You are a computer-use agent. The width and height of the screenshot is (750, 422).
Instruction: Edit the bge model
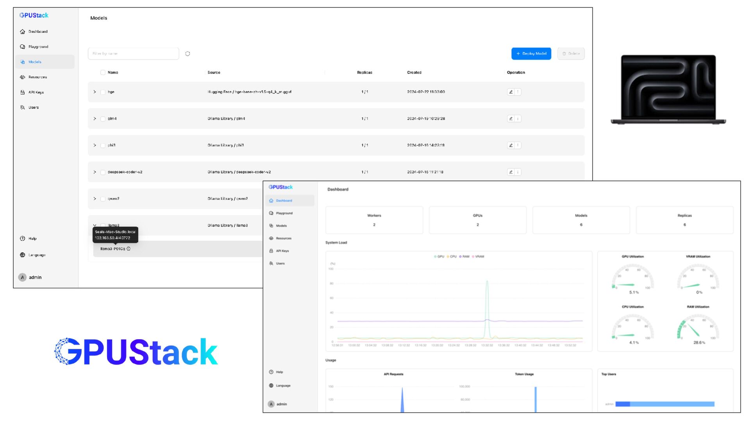tap(511, 92)
